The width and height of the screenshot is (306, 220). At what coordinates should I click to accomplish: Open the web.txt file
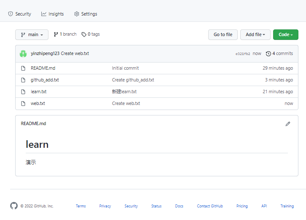click(38, 103)
